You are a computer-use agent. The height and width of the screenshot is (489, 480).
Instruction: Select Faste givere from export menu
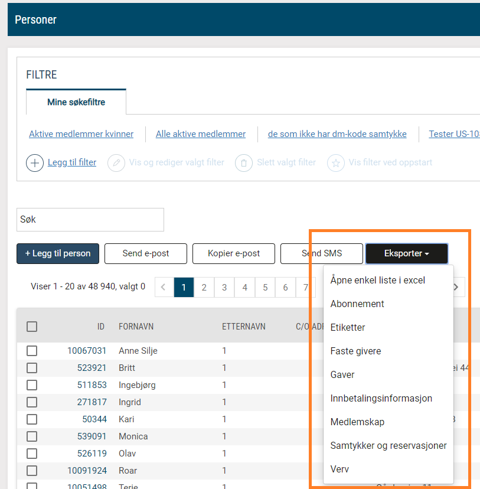tap(355, 351)
